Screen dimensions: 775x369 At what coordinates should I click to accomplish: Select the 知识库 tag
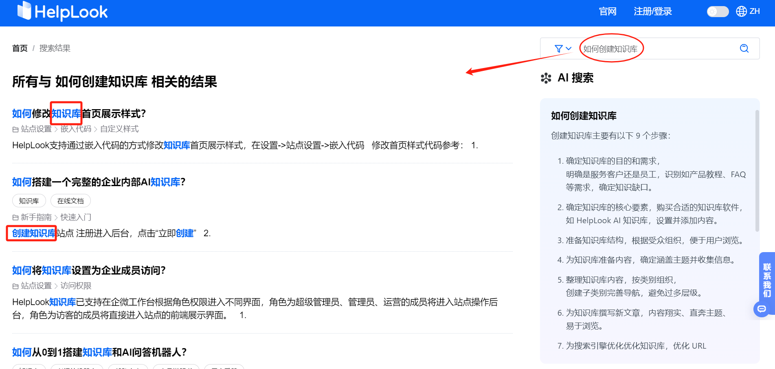pos(29,201)
